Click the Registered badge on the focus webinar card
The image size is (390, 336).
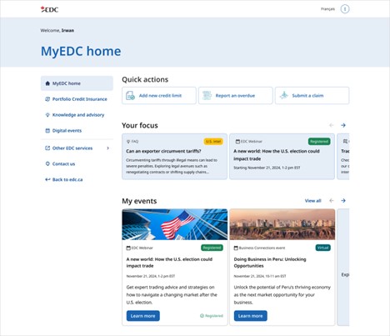[x=319, y=142]
